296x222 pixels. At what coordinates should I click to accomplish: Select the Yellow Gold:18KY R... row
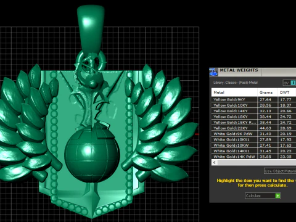tap(253, 122)
